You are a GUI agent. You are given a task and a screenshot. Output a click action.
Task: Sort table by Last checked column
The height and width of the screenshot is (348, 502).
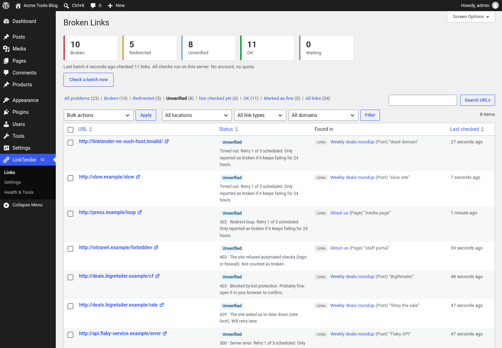pyautogui.click(x=467, y=129)
